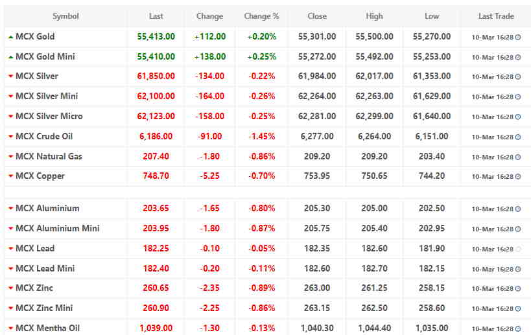Screen dimensions: 531x335
Task: Click the red down arrow beside MCX Aluminium
Action: [x=10, y=209]
